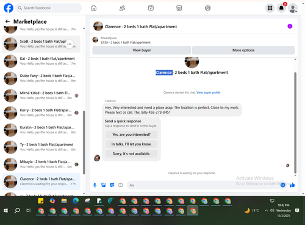Open the Copilot icon on the taskbar
This screenshot has height=225, width=305.
(52, 201)
